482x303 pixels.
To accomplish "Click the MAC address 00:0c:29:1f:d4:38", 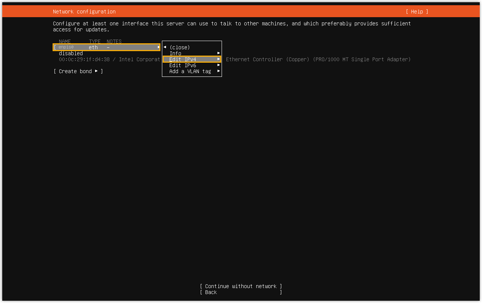I will [84, 59].
